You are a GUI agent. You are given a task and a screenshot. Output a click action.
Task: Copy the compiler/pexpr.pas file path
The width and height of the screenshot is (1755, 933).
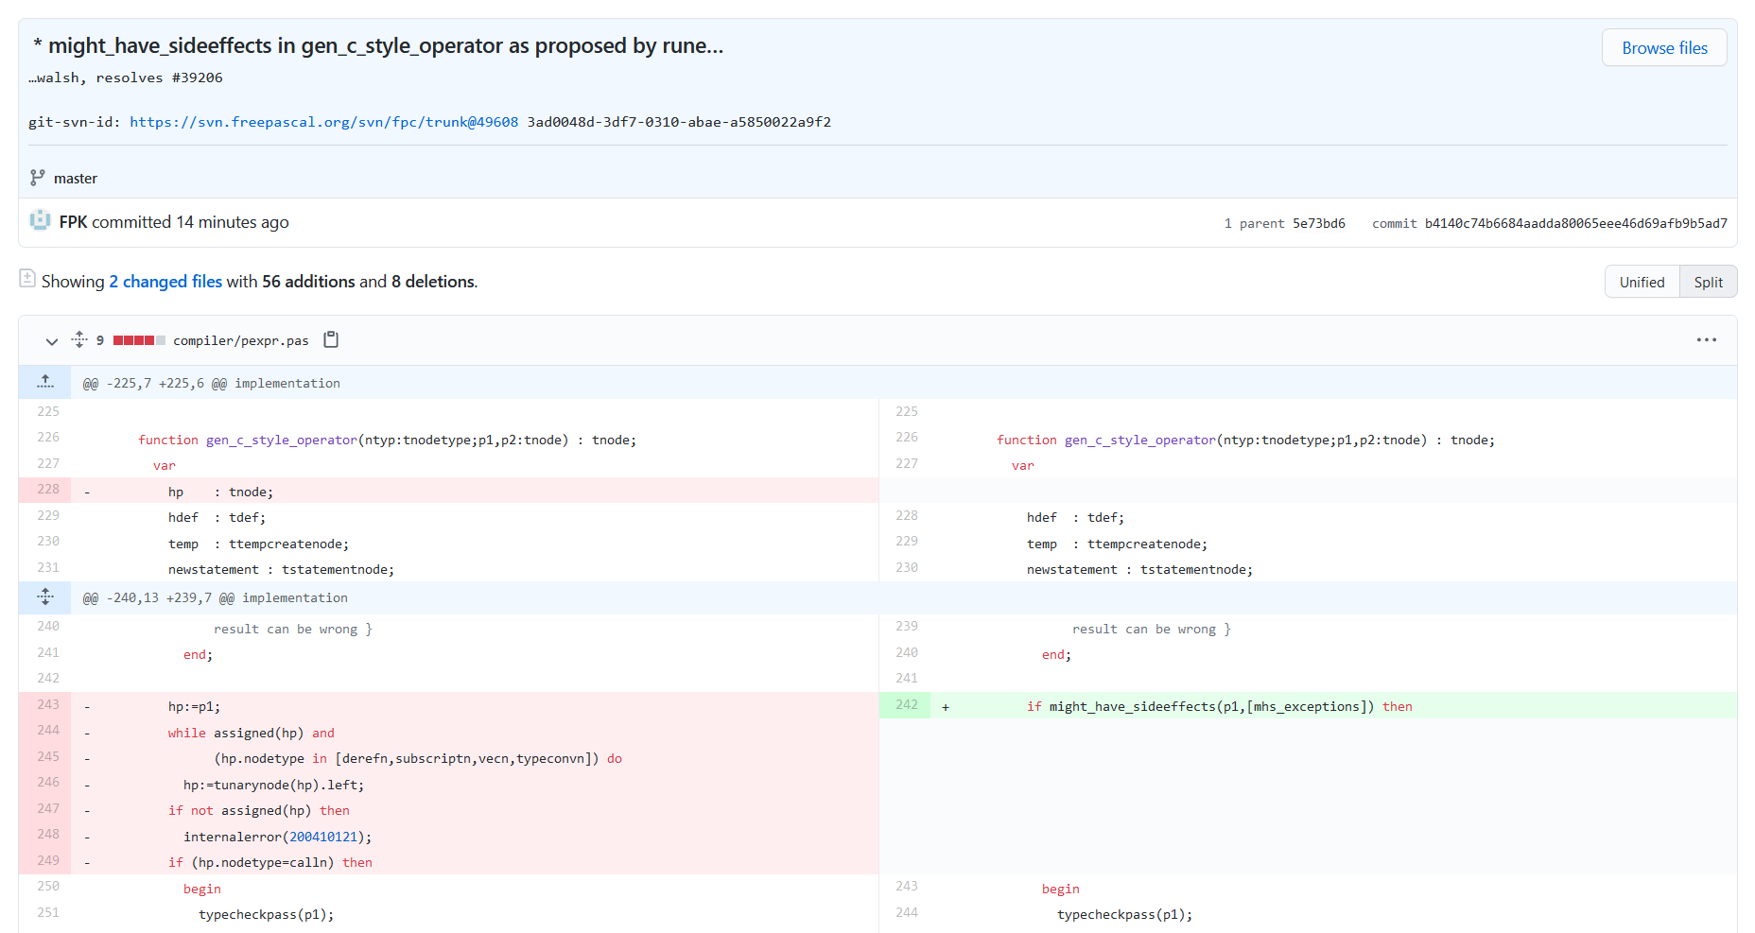click(x=331, y=339)
